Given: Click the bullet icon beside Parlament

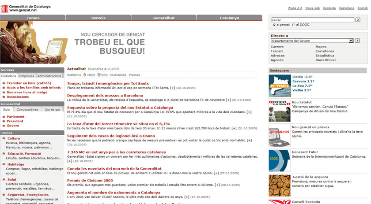Looking at the screenshot, I should pos(4,117).
